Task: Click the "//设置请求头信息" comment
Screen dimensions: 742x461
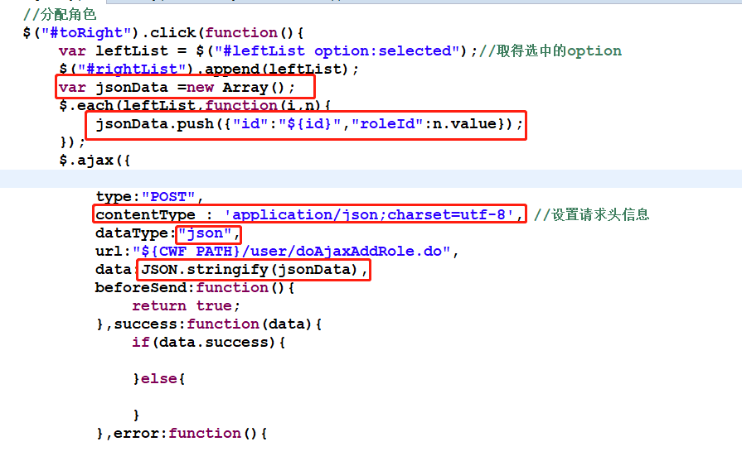Action: click(591, 215)
